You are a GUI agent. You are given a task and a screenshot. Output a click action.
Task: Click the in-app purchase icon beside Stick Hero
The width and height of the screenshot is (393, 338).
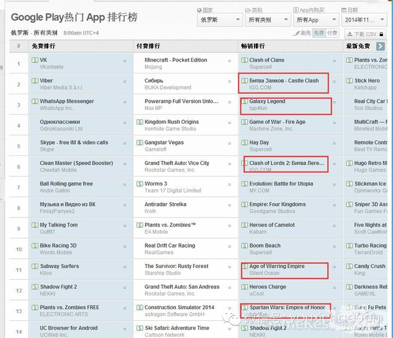pos(349,81)
